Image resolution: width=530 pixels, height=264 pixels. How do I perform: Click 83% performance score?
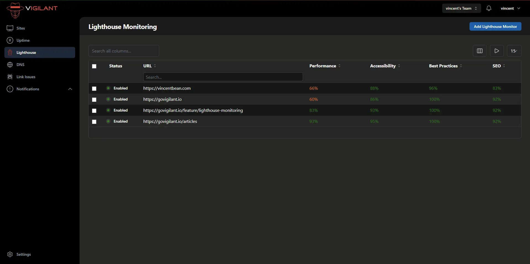click(313, 110)
